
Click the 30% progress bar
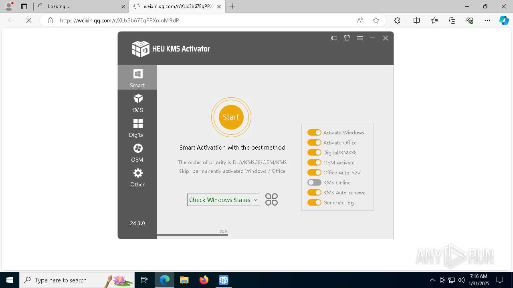pyautogui.click(x=192, y=235)
